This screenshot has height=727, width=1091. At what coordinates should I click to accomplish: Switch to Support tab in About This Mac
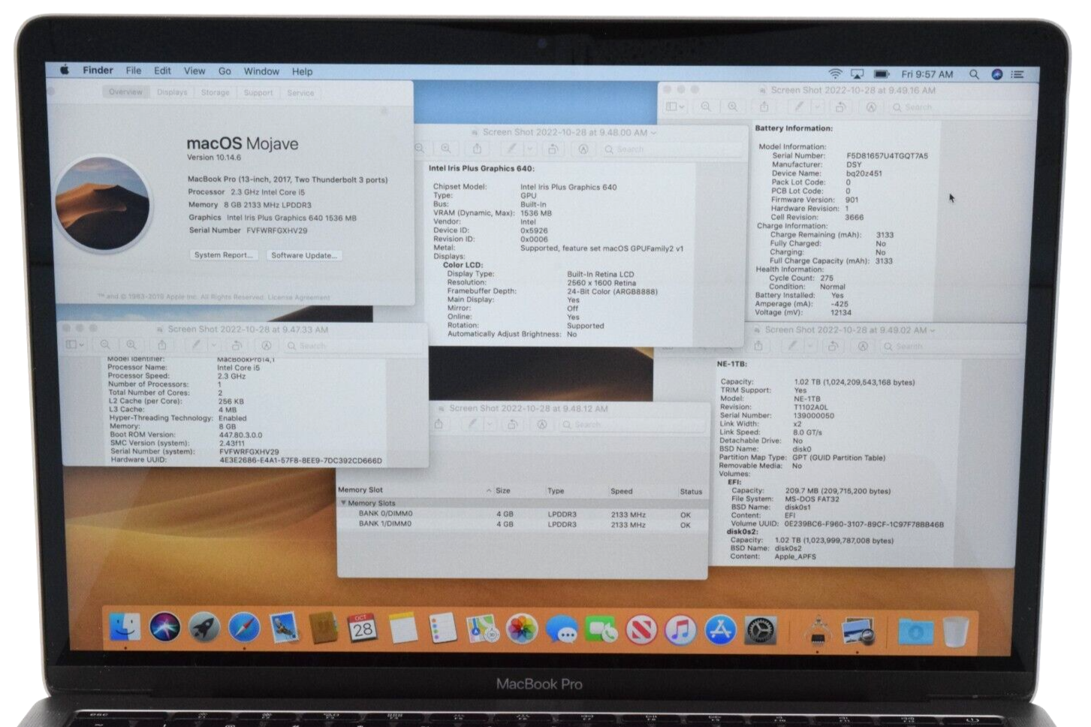tap(258, 92)
